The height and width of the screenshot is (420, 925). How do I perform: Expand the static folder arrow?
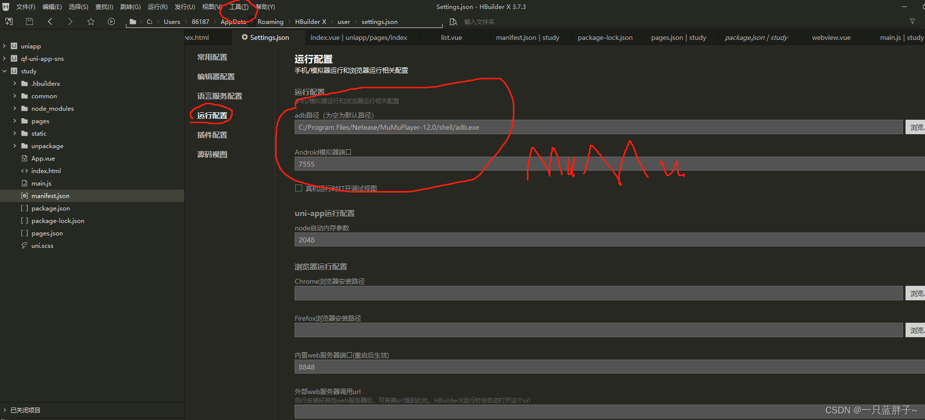coord(14,133)
